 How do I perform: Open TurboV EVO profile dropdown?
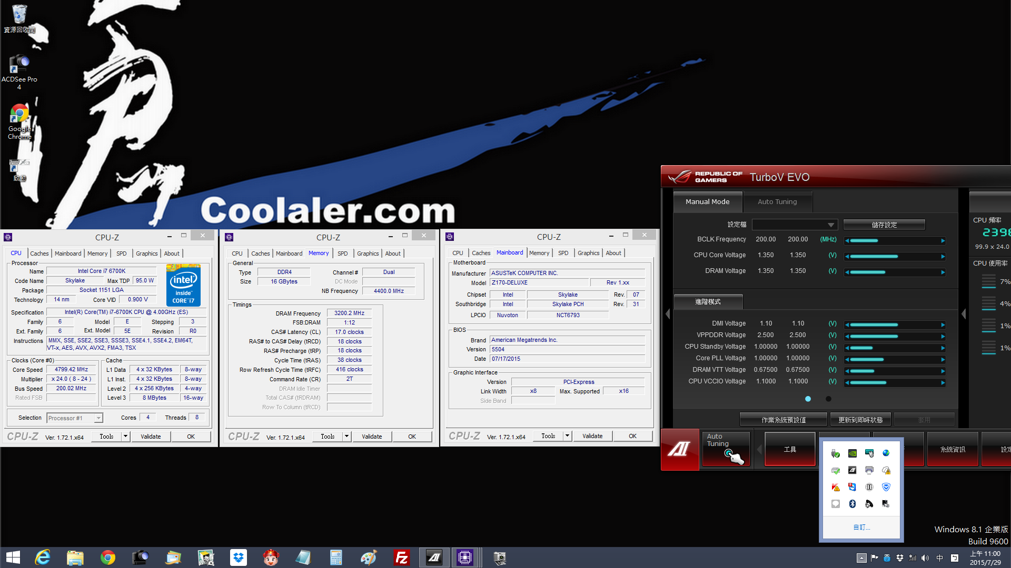[795, 225]
